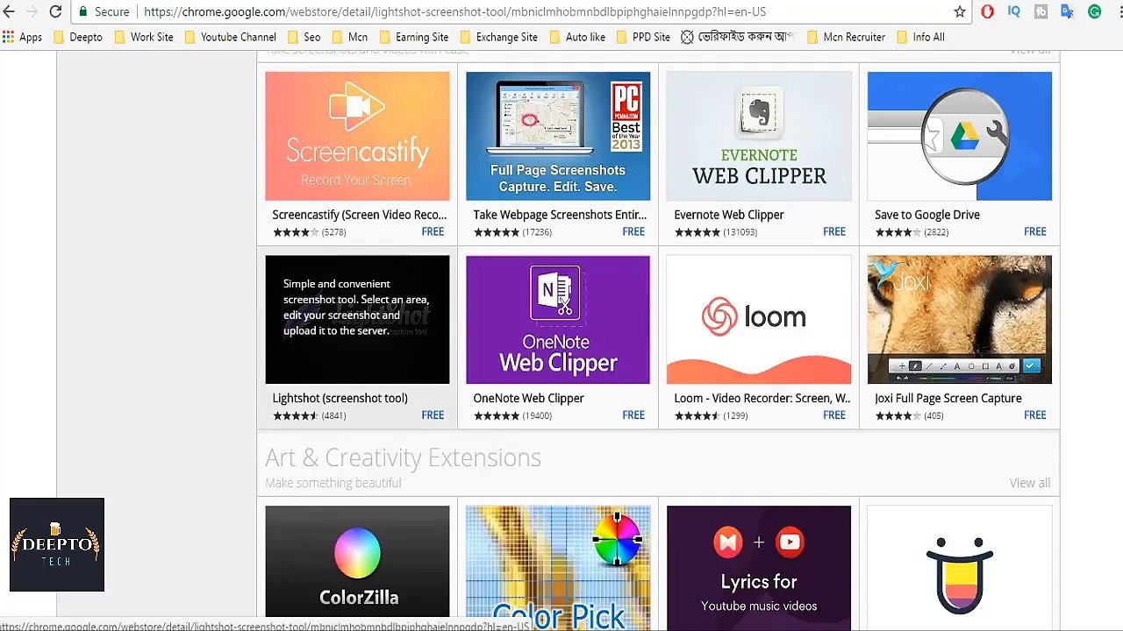The width and height of the screenshot is (1123, 631).
Task: Click the 'OneNote Web Clipper' title text
Action: coord(528,398)
